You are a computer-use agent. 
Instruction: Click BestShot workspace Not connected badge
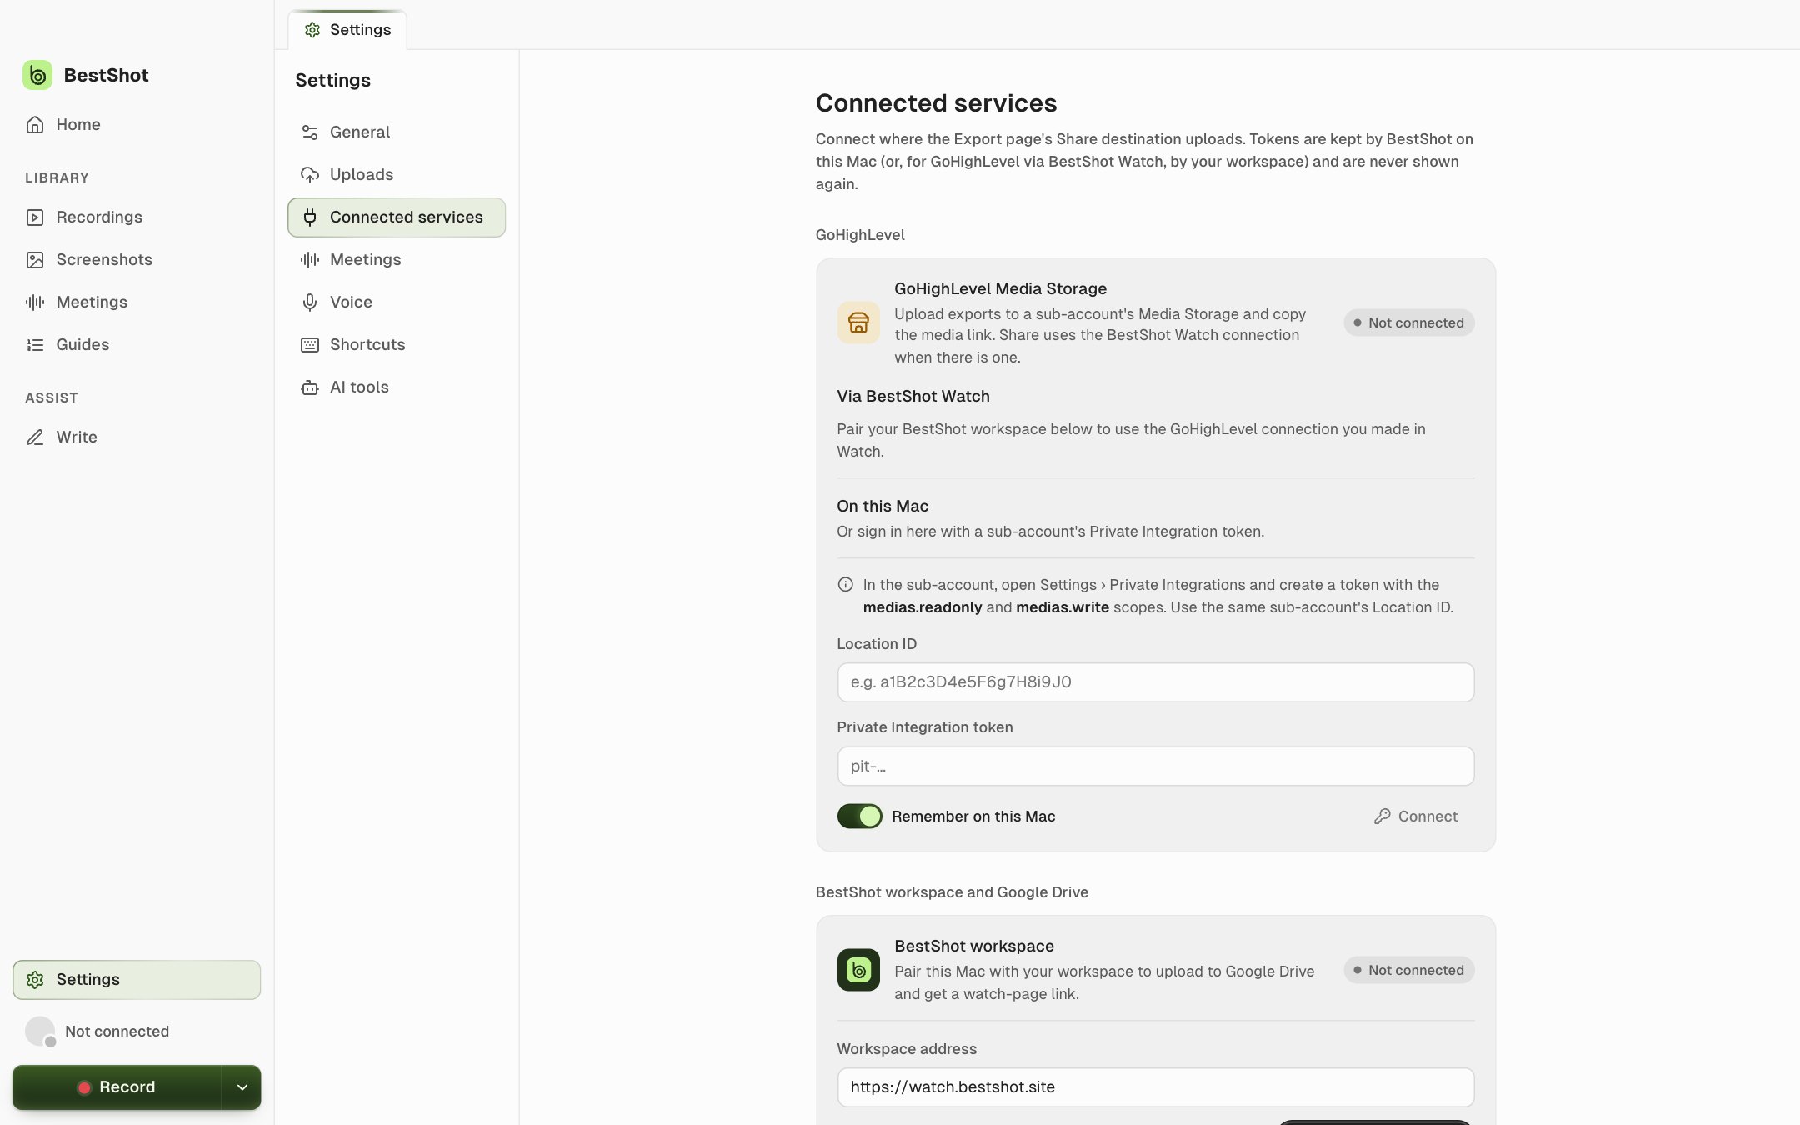(1408, 970)
